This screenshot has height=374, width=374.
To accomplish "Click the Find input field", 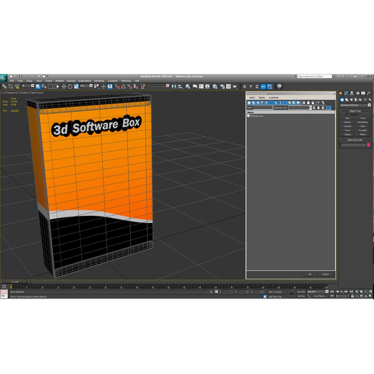I will [x=262, y=108].
